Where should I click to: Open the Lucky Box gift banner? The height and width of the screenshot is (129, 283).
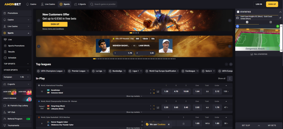(24, 91)
